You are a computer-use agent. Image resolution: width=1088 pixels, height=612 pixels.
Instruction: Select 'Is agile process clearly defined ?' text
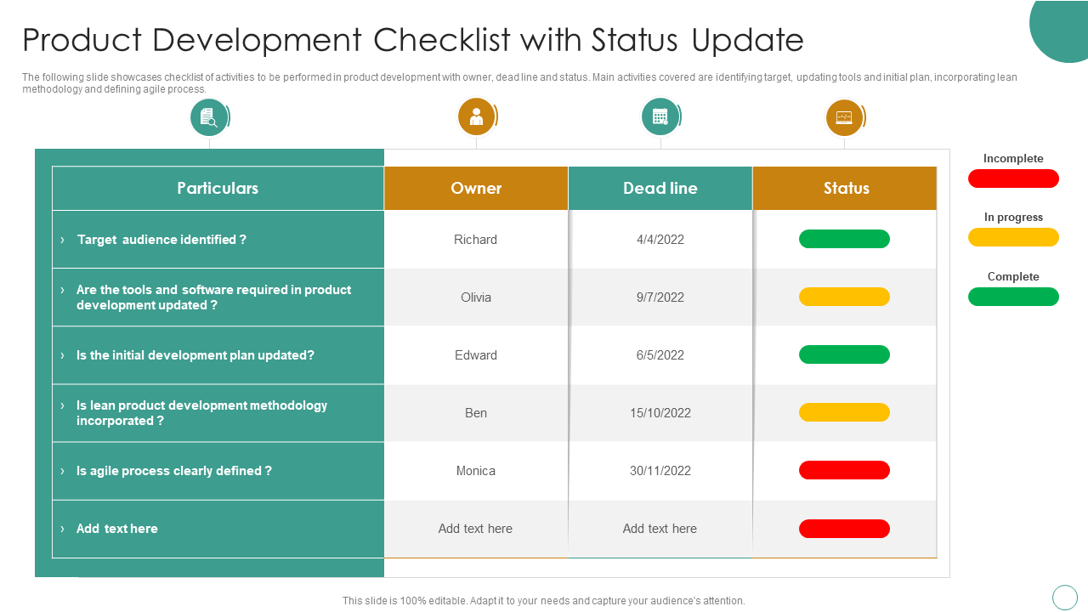(x=174, y=471)
